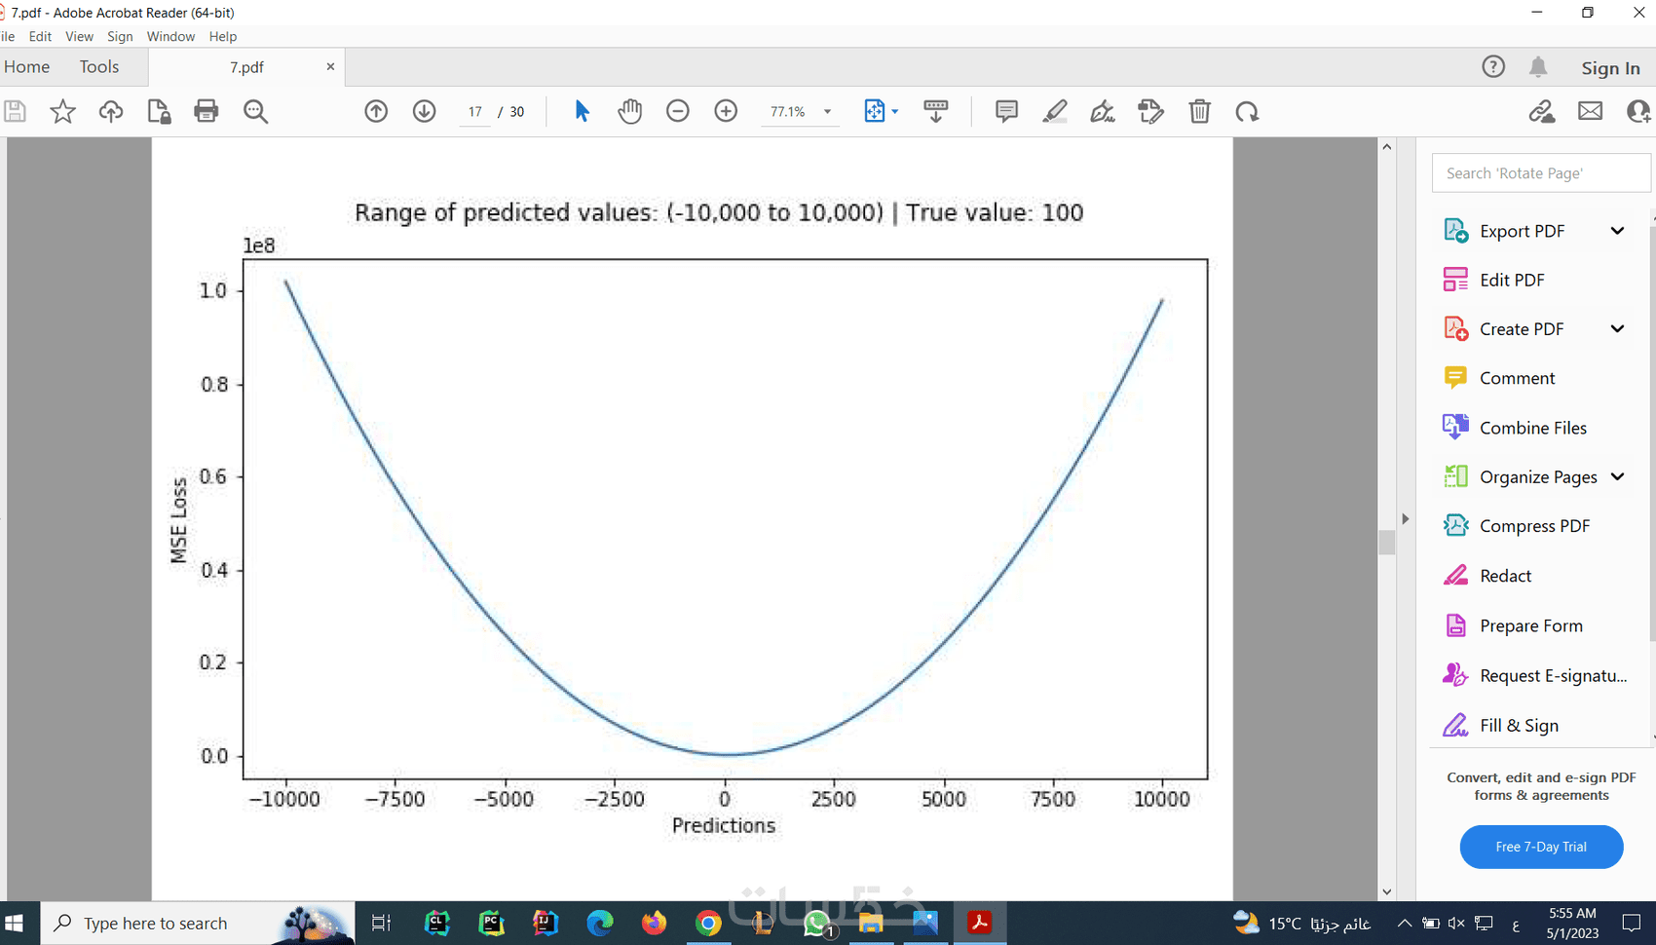Click the Save file icon

pyautogui.click(x=15, y=111)
